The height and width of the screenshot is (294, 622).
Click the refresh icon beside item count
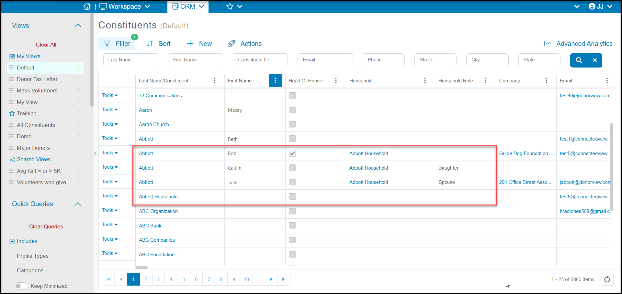pos(607,279)
